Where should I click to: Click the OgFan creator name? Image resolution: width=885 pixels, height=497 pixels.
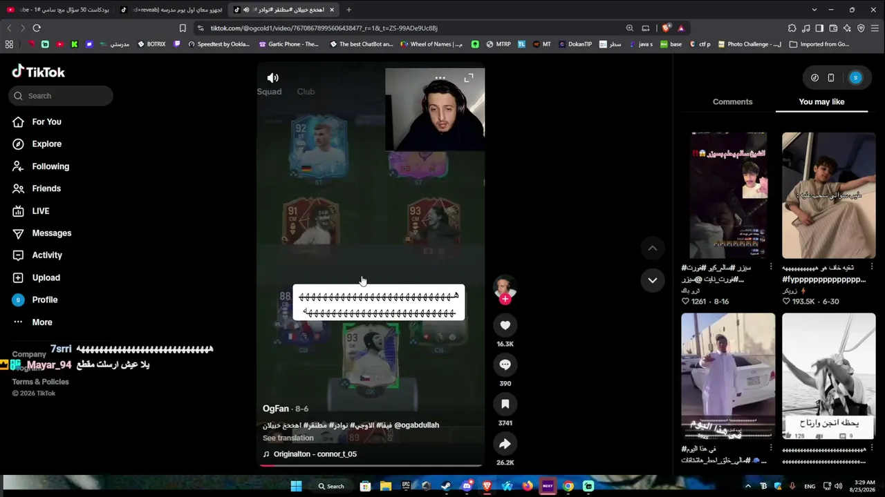pos(275,409)
